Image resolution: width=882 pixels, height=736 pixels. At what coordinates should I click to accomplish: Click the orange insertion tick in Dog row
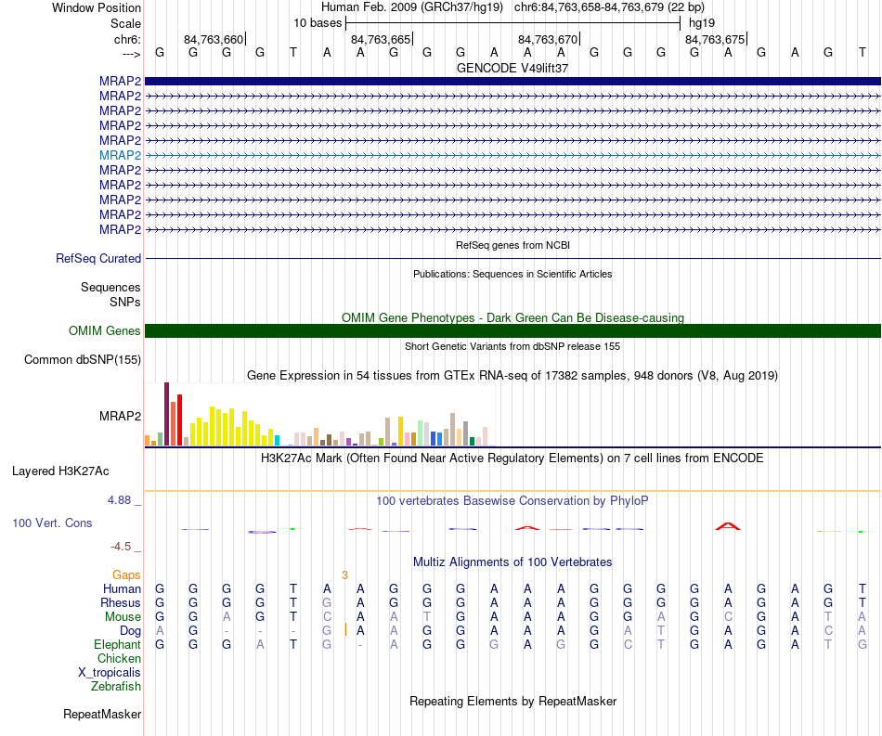(x=345, y=630)
